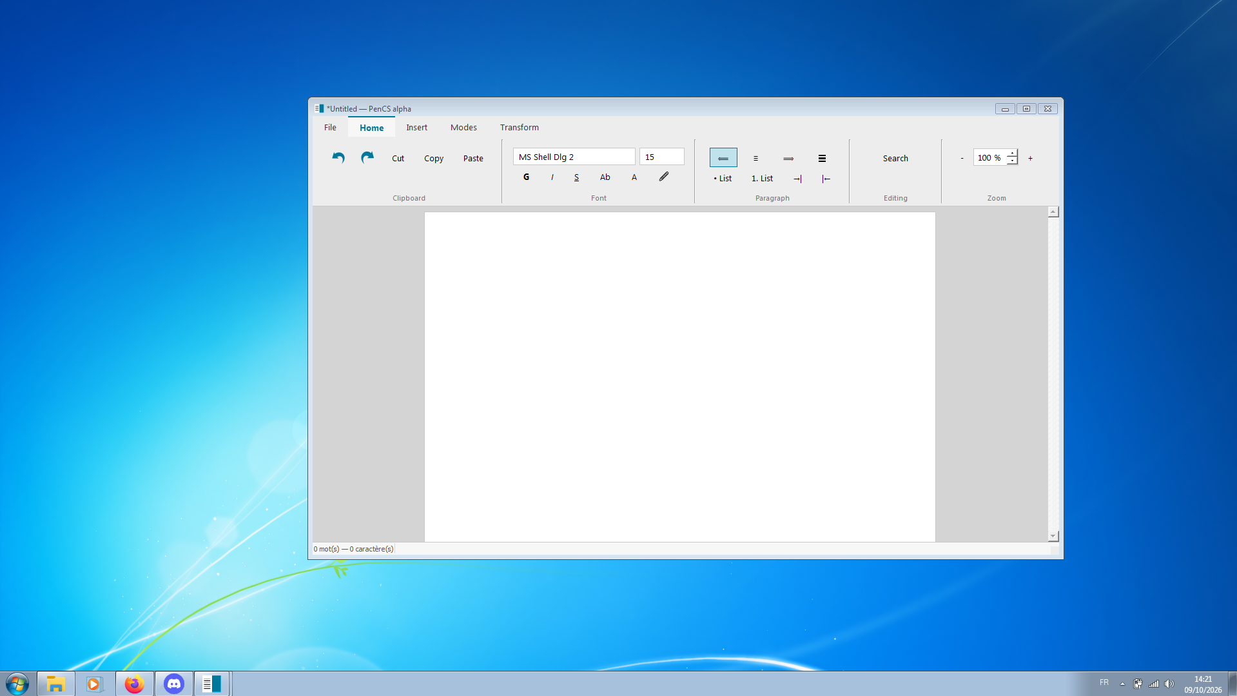Viewport: 1237px width, 696px height.
Task: Open the Windows Start menu
Action: point(17,684)
